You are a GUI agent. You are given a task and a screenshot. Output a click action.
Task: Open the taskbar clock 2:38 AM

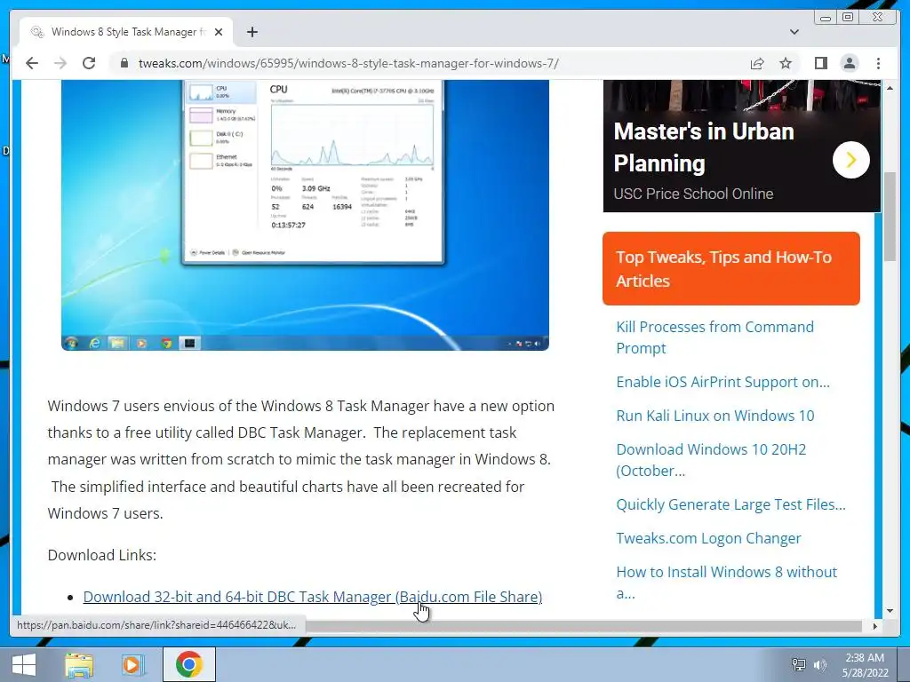pos(865,664)
